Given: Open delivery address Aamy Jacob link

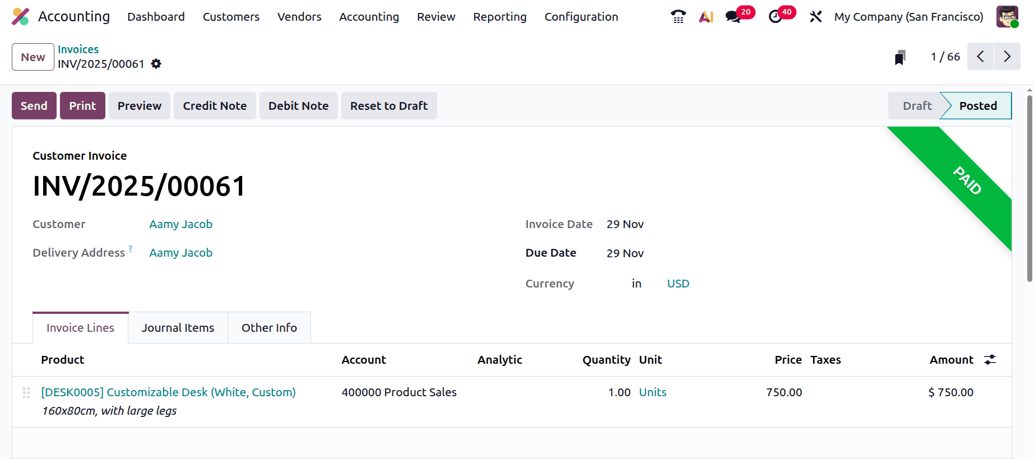Looking at the screenshot, I should point(180,253).
